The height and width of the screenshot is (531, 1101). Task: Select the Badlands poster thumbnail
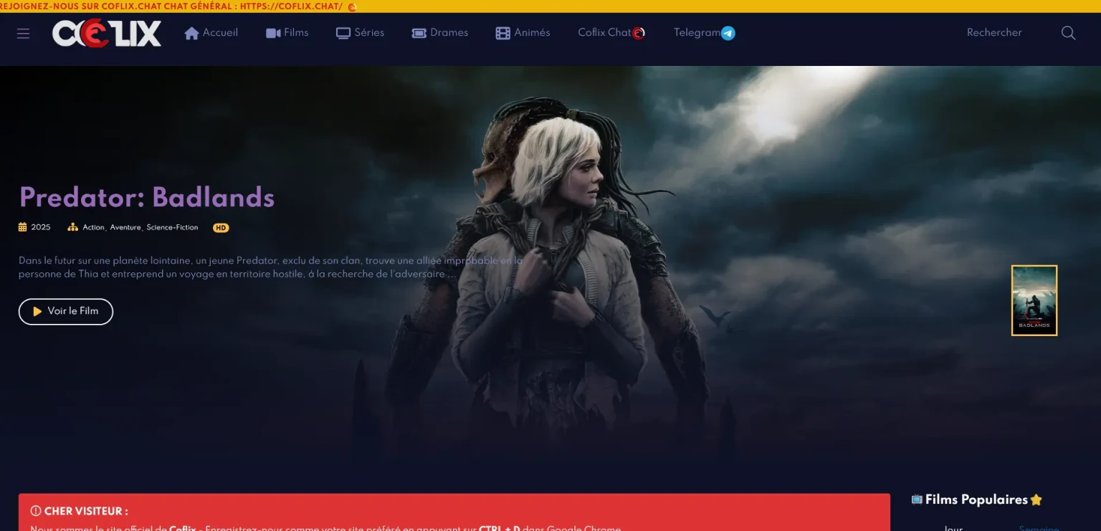[x=1034, y=300]
